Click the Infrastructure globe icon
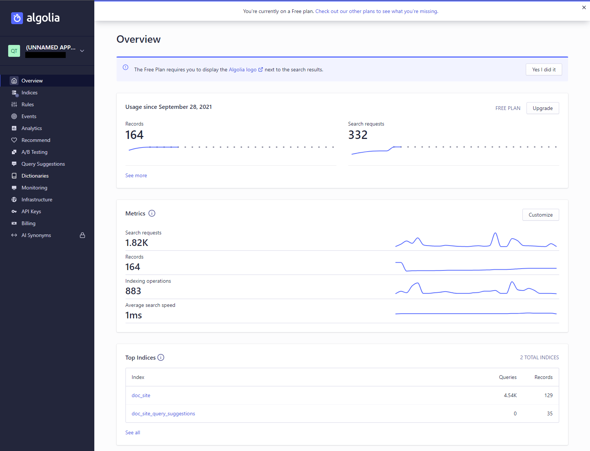The image size is (590, 451). tap(14, 199)
